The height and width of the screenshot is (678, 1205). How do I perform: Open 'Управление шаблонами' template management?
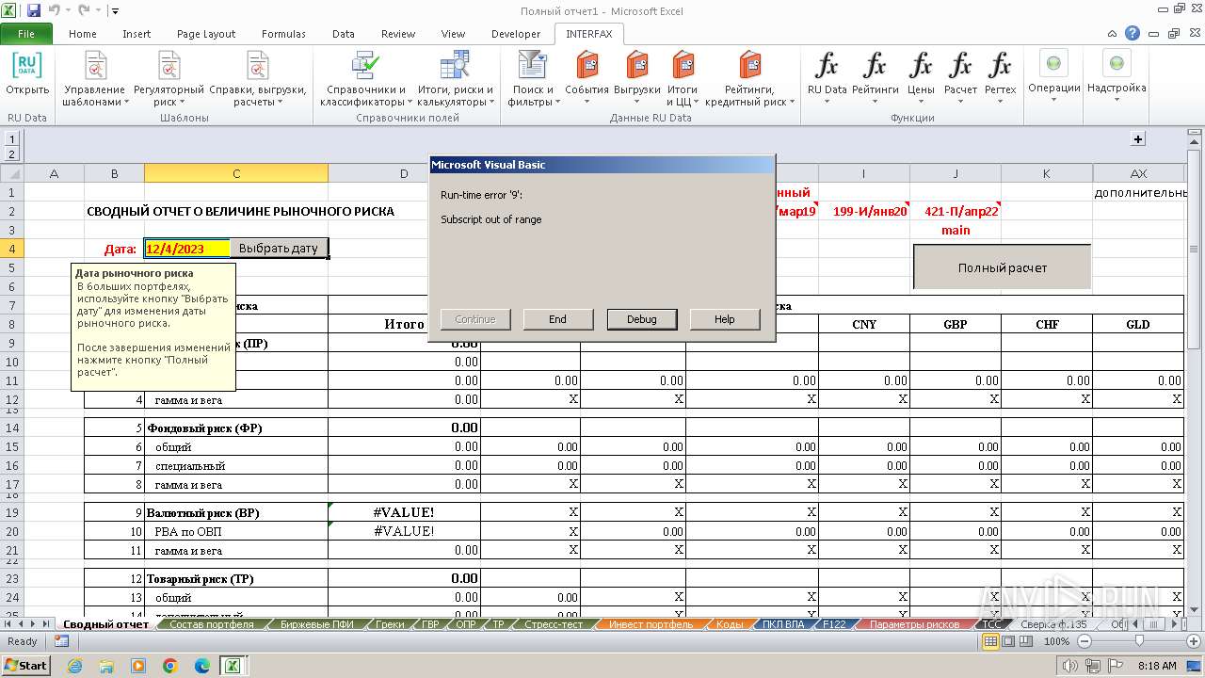[95, 79]
